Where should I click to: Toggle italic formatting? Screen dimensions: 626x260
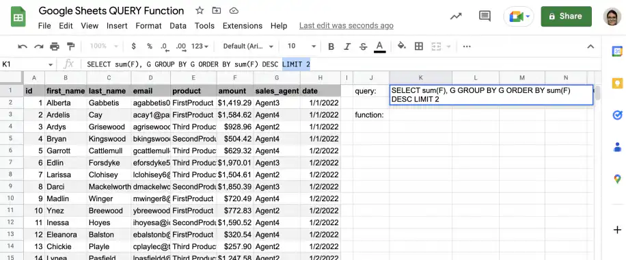tap(347, 47)
